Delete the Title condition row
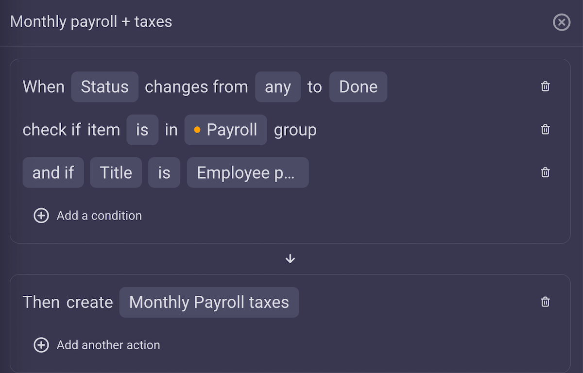 pyautogui.click(x=545, y=172)
